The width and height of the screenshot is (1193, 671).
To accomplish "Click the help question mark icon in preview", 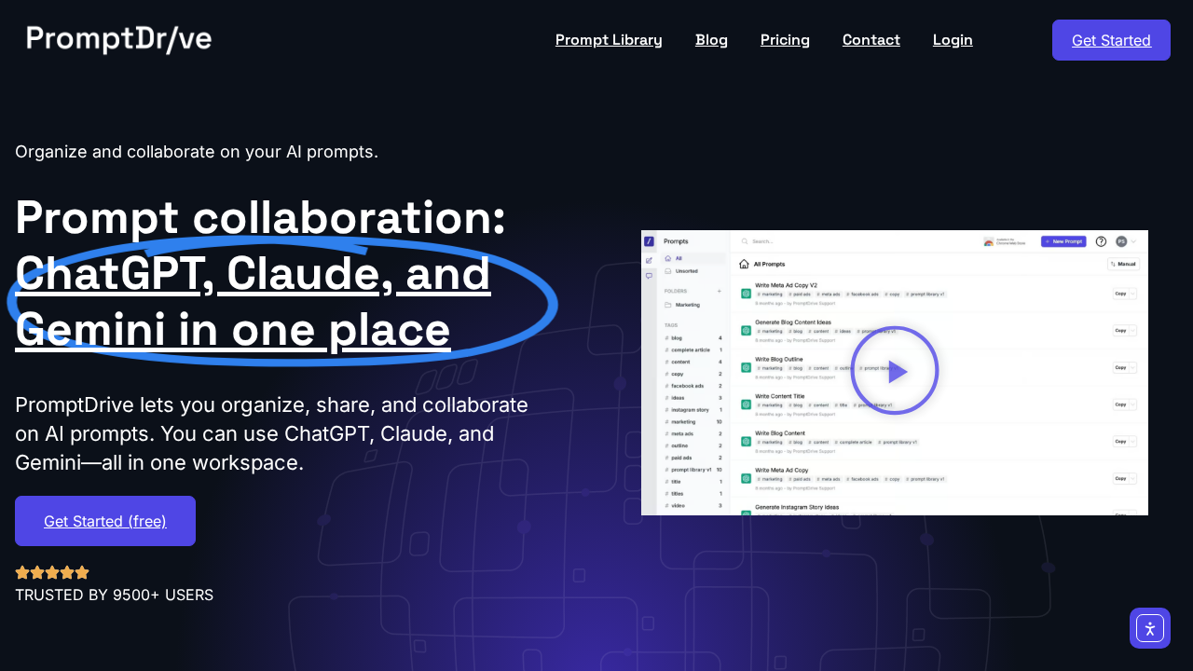I will tap(1101, 241).
